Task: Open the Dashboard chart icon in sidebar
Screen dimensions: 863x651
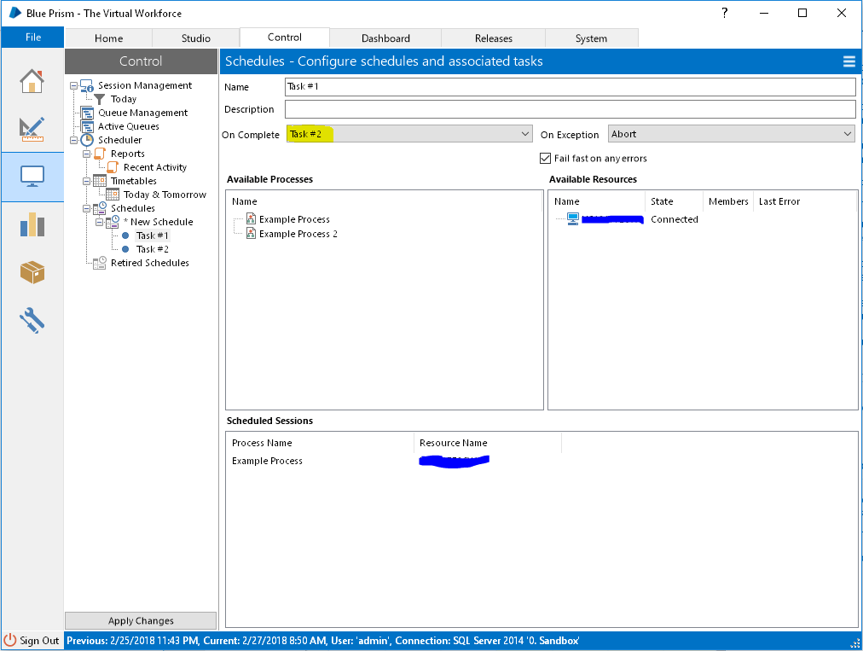Action: click(x=32, y=224)
